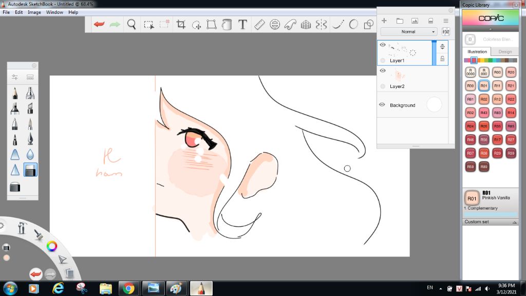Screen dimensions: 526x296
Task: Open Internet Explorer from the taskbar
Action: tap(58, 288)
